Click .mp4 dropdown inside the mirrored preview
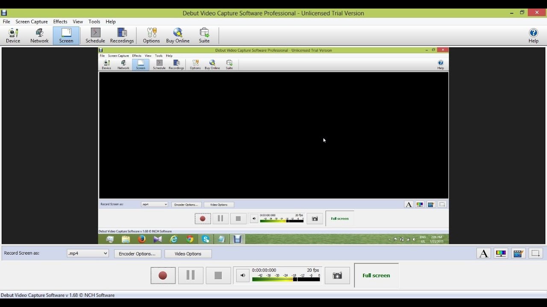The image size is (547, 307). click(154, 204)
